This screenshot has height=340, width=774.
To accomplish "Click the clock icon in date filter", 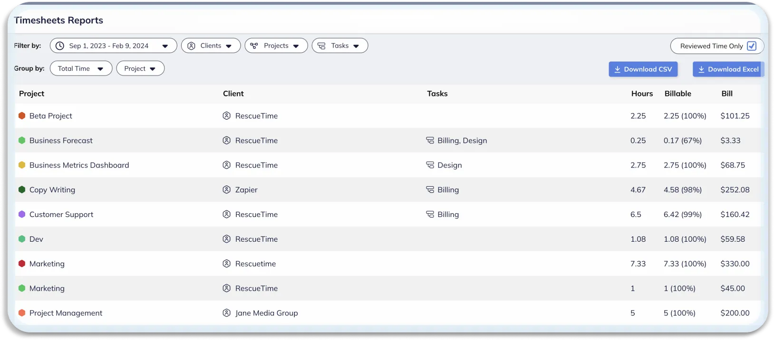I will [60, 46].
